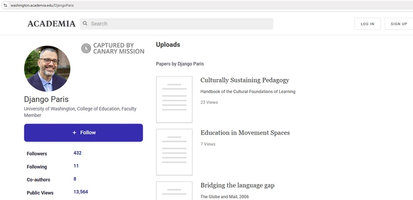Open the Academia home logo
The width and height of the screenshot is (413, 200).
coord(51,24)
